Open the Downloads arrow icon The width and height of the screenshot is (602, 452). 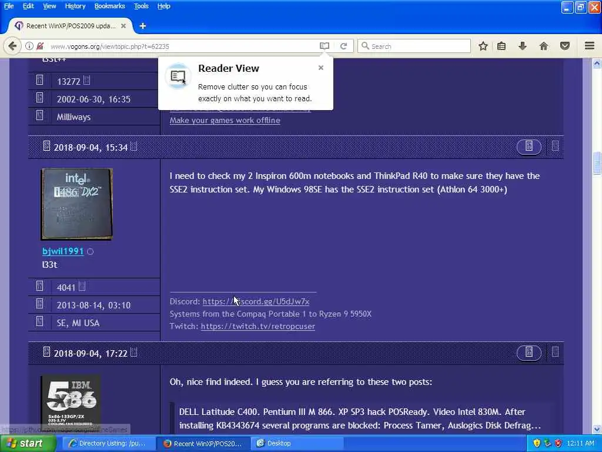click(x=523, y=46)
